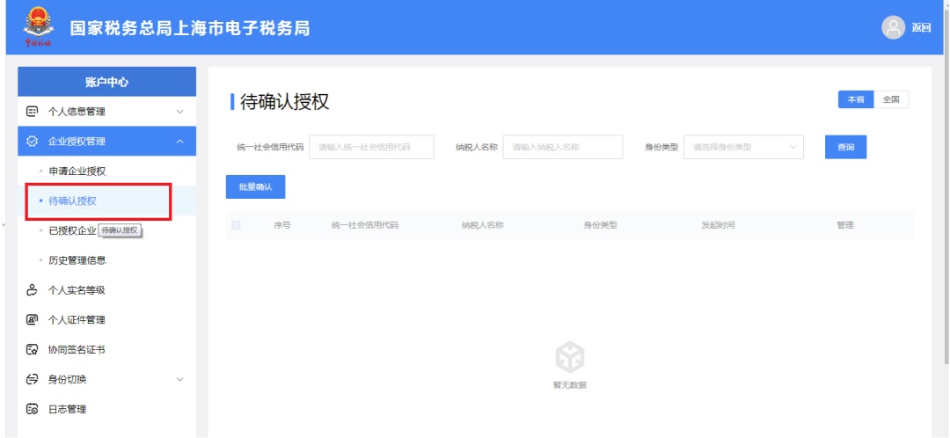950x438 pixels.
Task: Click the 个人证件管理 ID card icon
Action: point(33,320)
